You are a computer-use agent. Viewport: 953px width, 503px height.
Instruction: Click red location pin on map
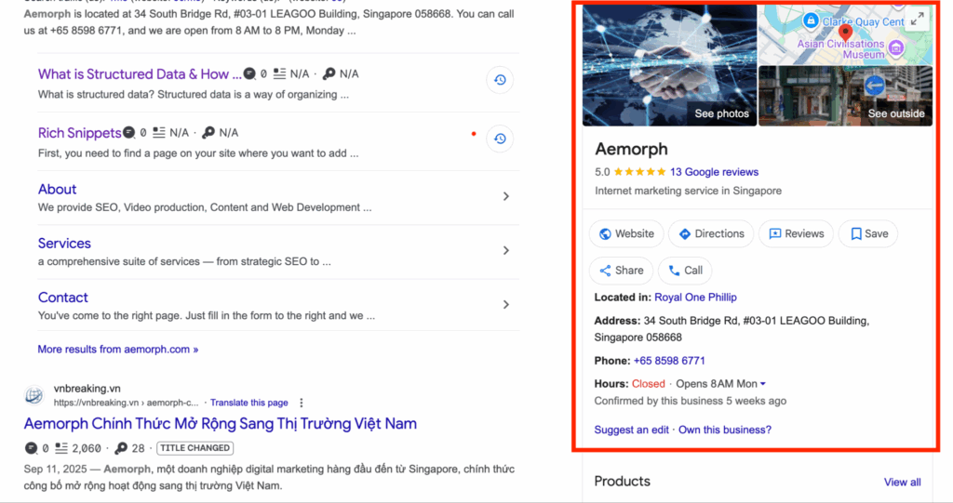coord(845,33)
